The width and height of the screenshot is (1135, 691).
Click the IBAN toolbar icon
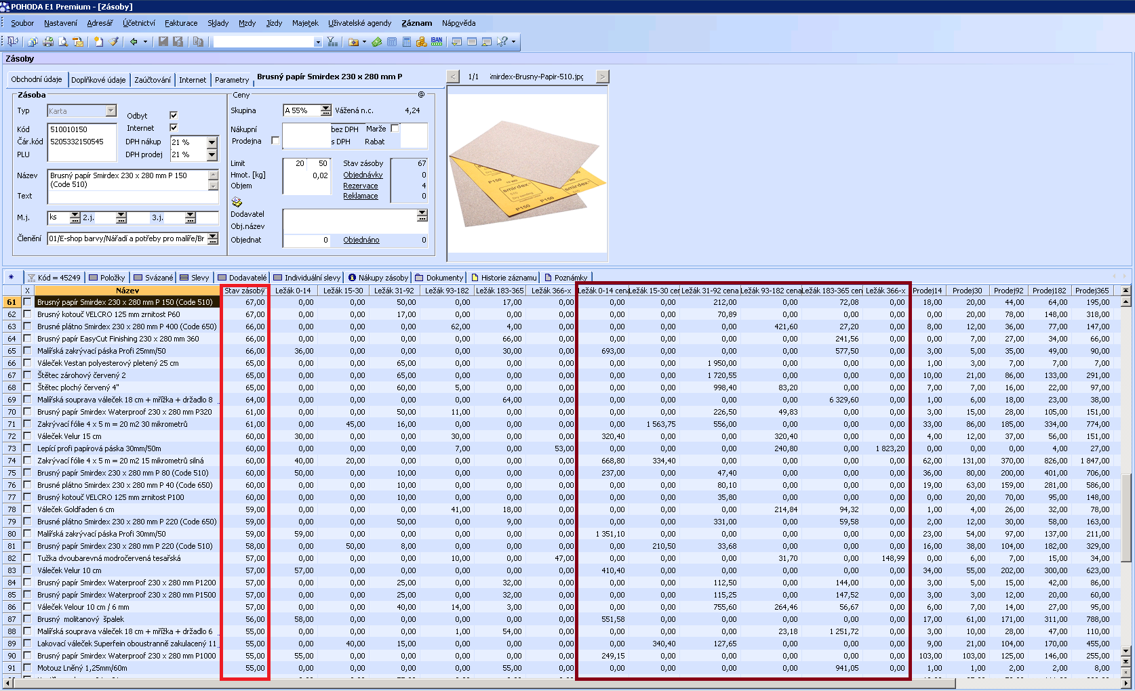pos(437,41)
